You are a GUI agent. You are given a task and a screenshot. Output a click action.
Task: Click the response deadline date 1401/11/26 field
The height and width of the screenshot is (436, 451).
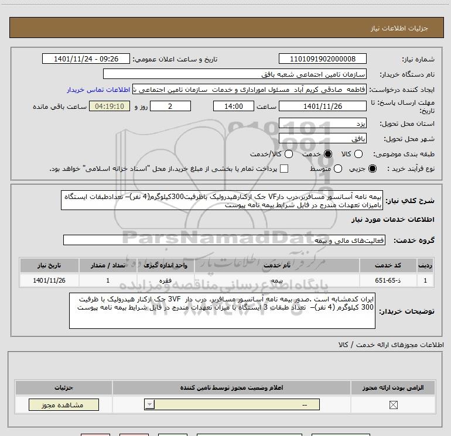click(x=322, y=106)
